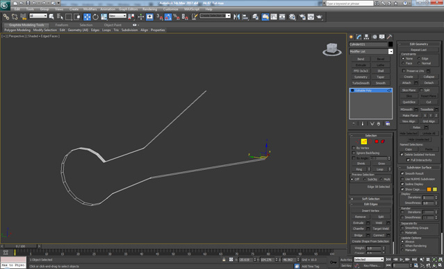
Task: Open the Display command panel icon
Action: (382, 37)
